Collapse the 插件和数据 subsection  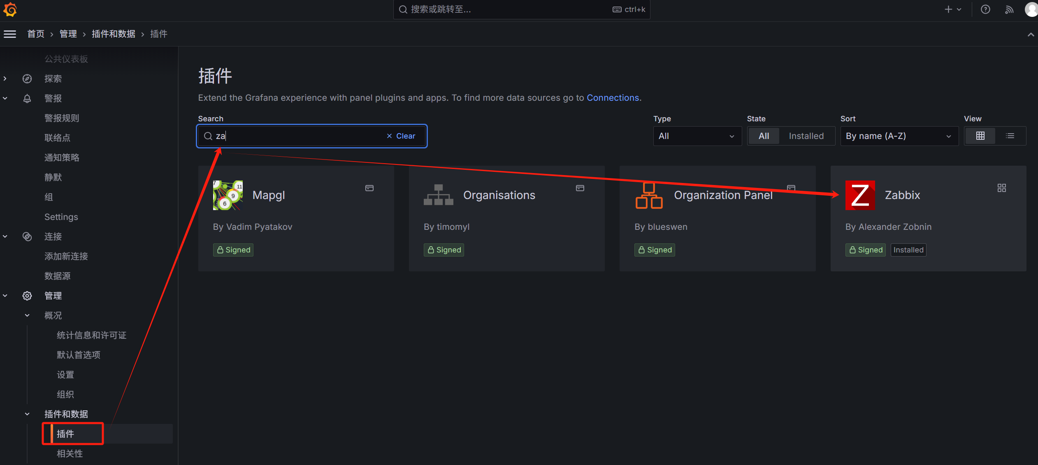(x=27, y=414)
